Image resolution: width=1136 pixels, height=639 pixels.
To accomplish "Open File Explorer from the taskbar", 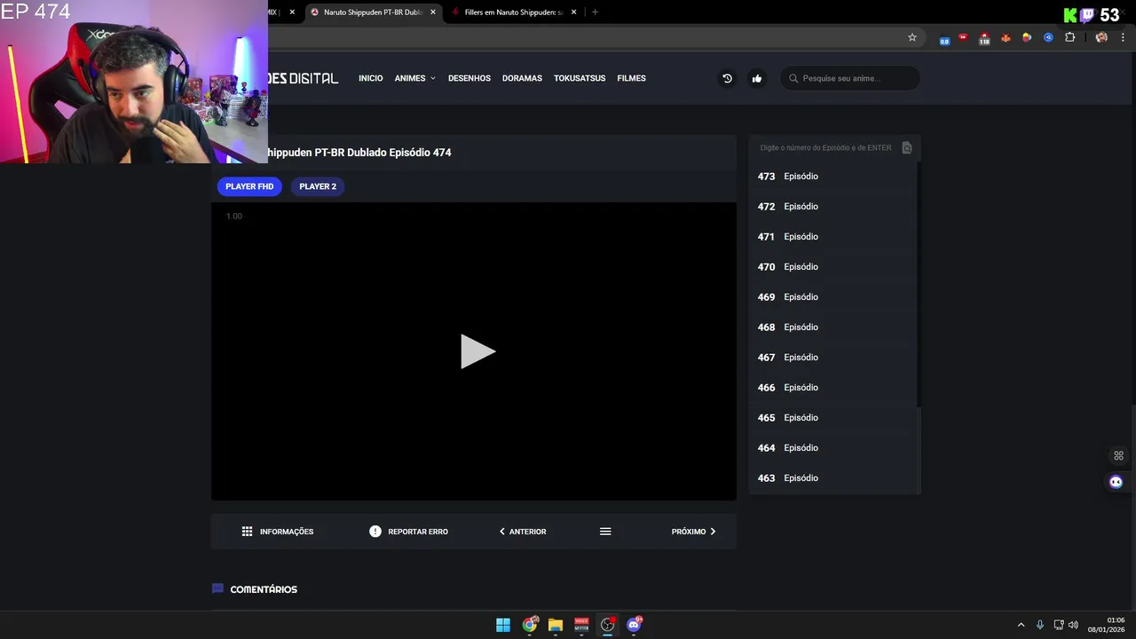I will pos(556,625).
